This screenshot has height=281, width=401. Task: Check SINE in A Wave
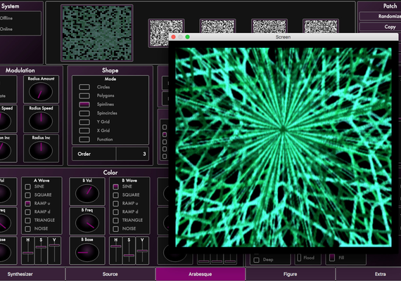[x=28, y=187]
